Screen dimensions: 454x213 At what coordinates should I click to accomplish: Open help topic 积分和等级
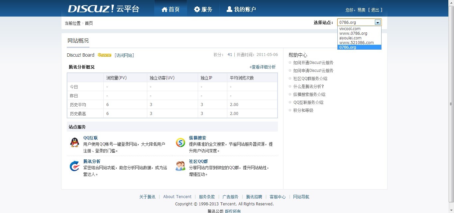coord(303,110)
